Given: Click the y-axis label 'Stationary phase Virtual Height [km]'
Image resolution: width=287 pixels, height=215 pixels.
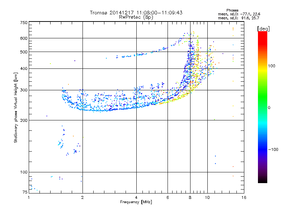Looking at the screenshot, I should [15, 108].
